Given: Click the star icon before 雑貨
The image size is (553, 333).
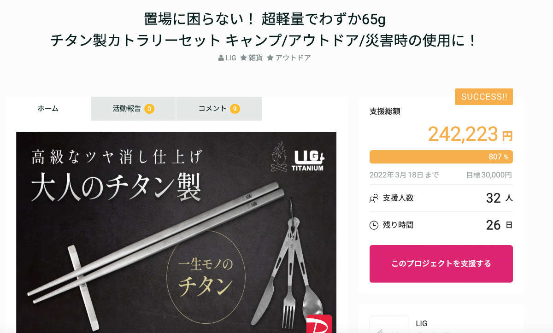Looking at the screenshot, I should tap(243, 58).
